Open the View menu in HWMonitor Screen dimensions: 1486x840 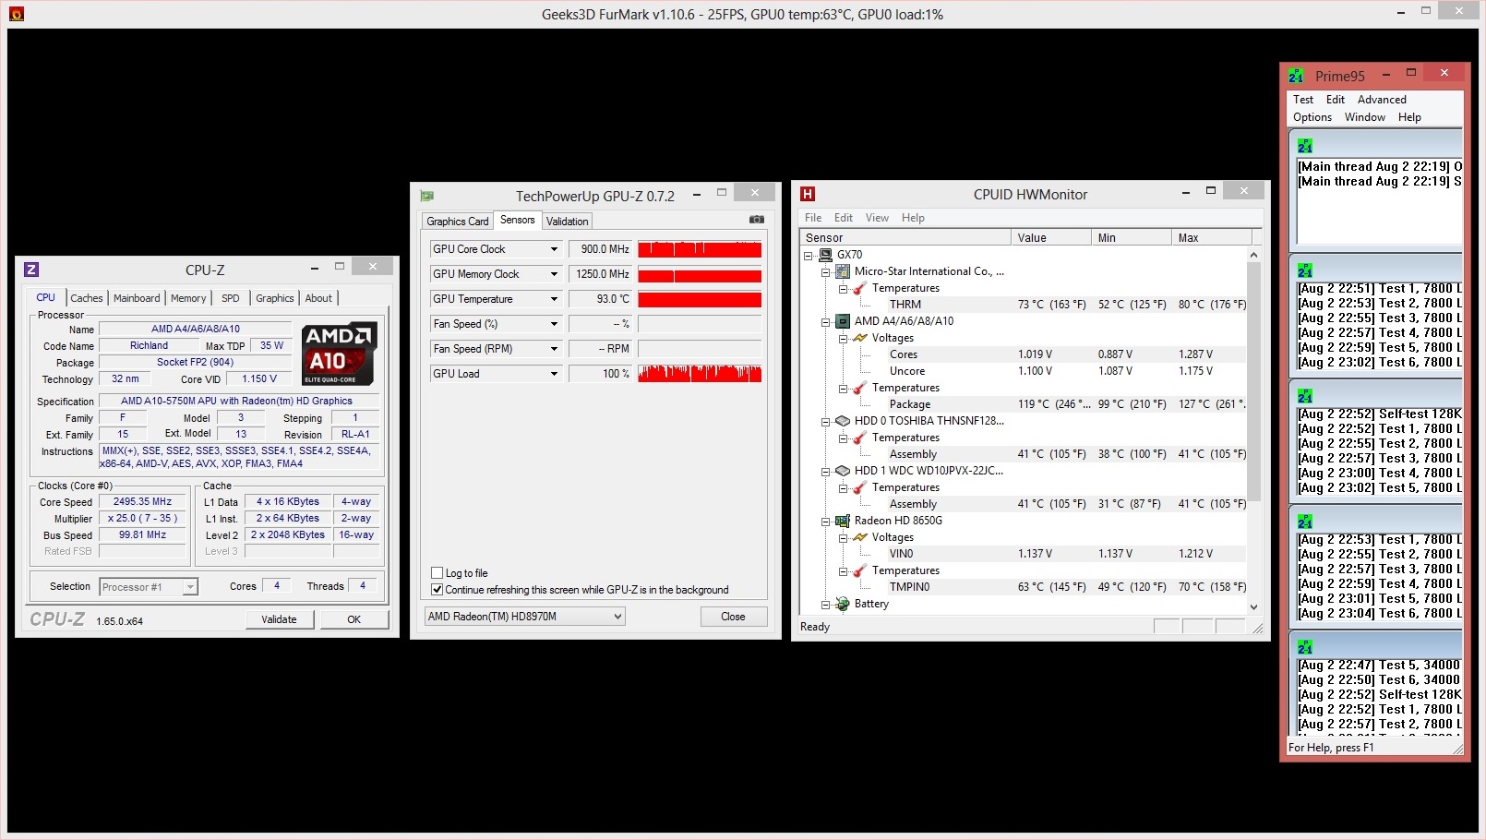[877, 218]
